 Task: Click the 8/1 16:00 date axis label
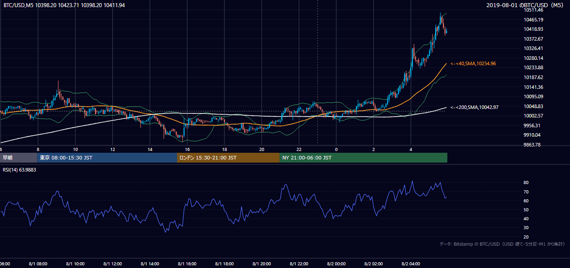[187, 264]
